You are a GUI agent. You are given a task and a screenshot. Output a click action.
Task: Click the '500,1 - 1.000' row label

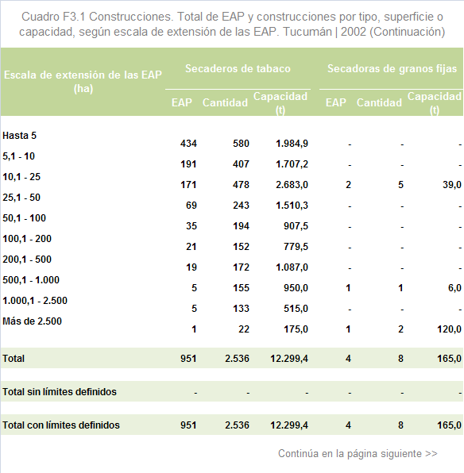pos(31,279)
